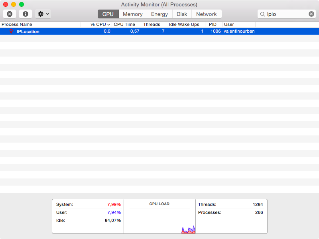Image resolution: width=319 pixels, height=239 pixels.
Task: Open the gear actions dropdown menu
Action: pos(43,14)
